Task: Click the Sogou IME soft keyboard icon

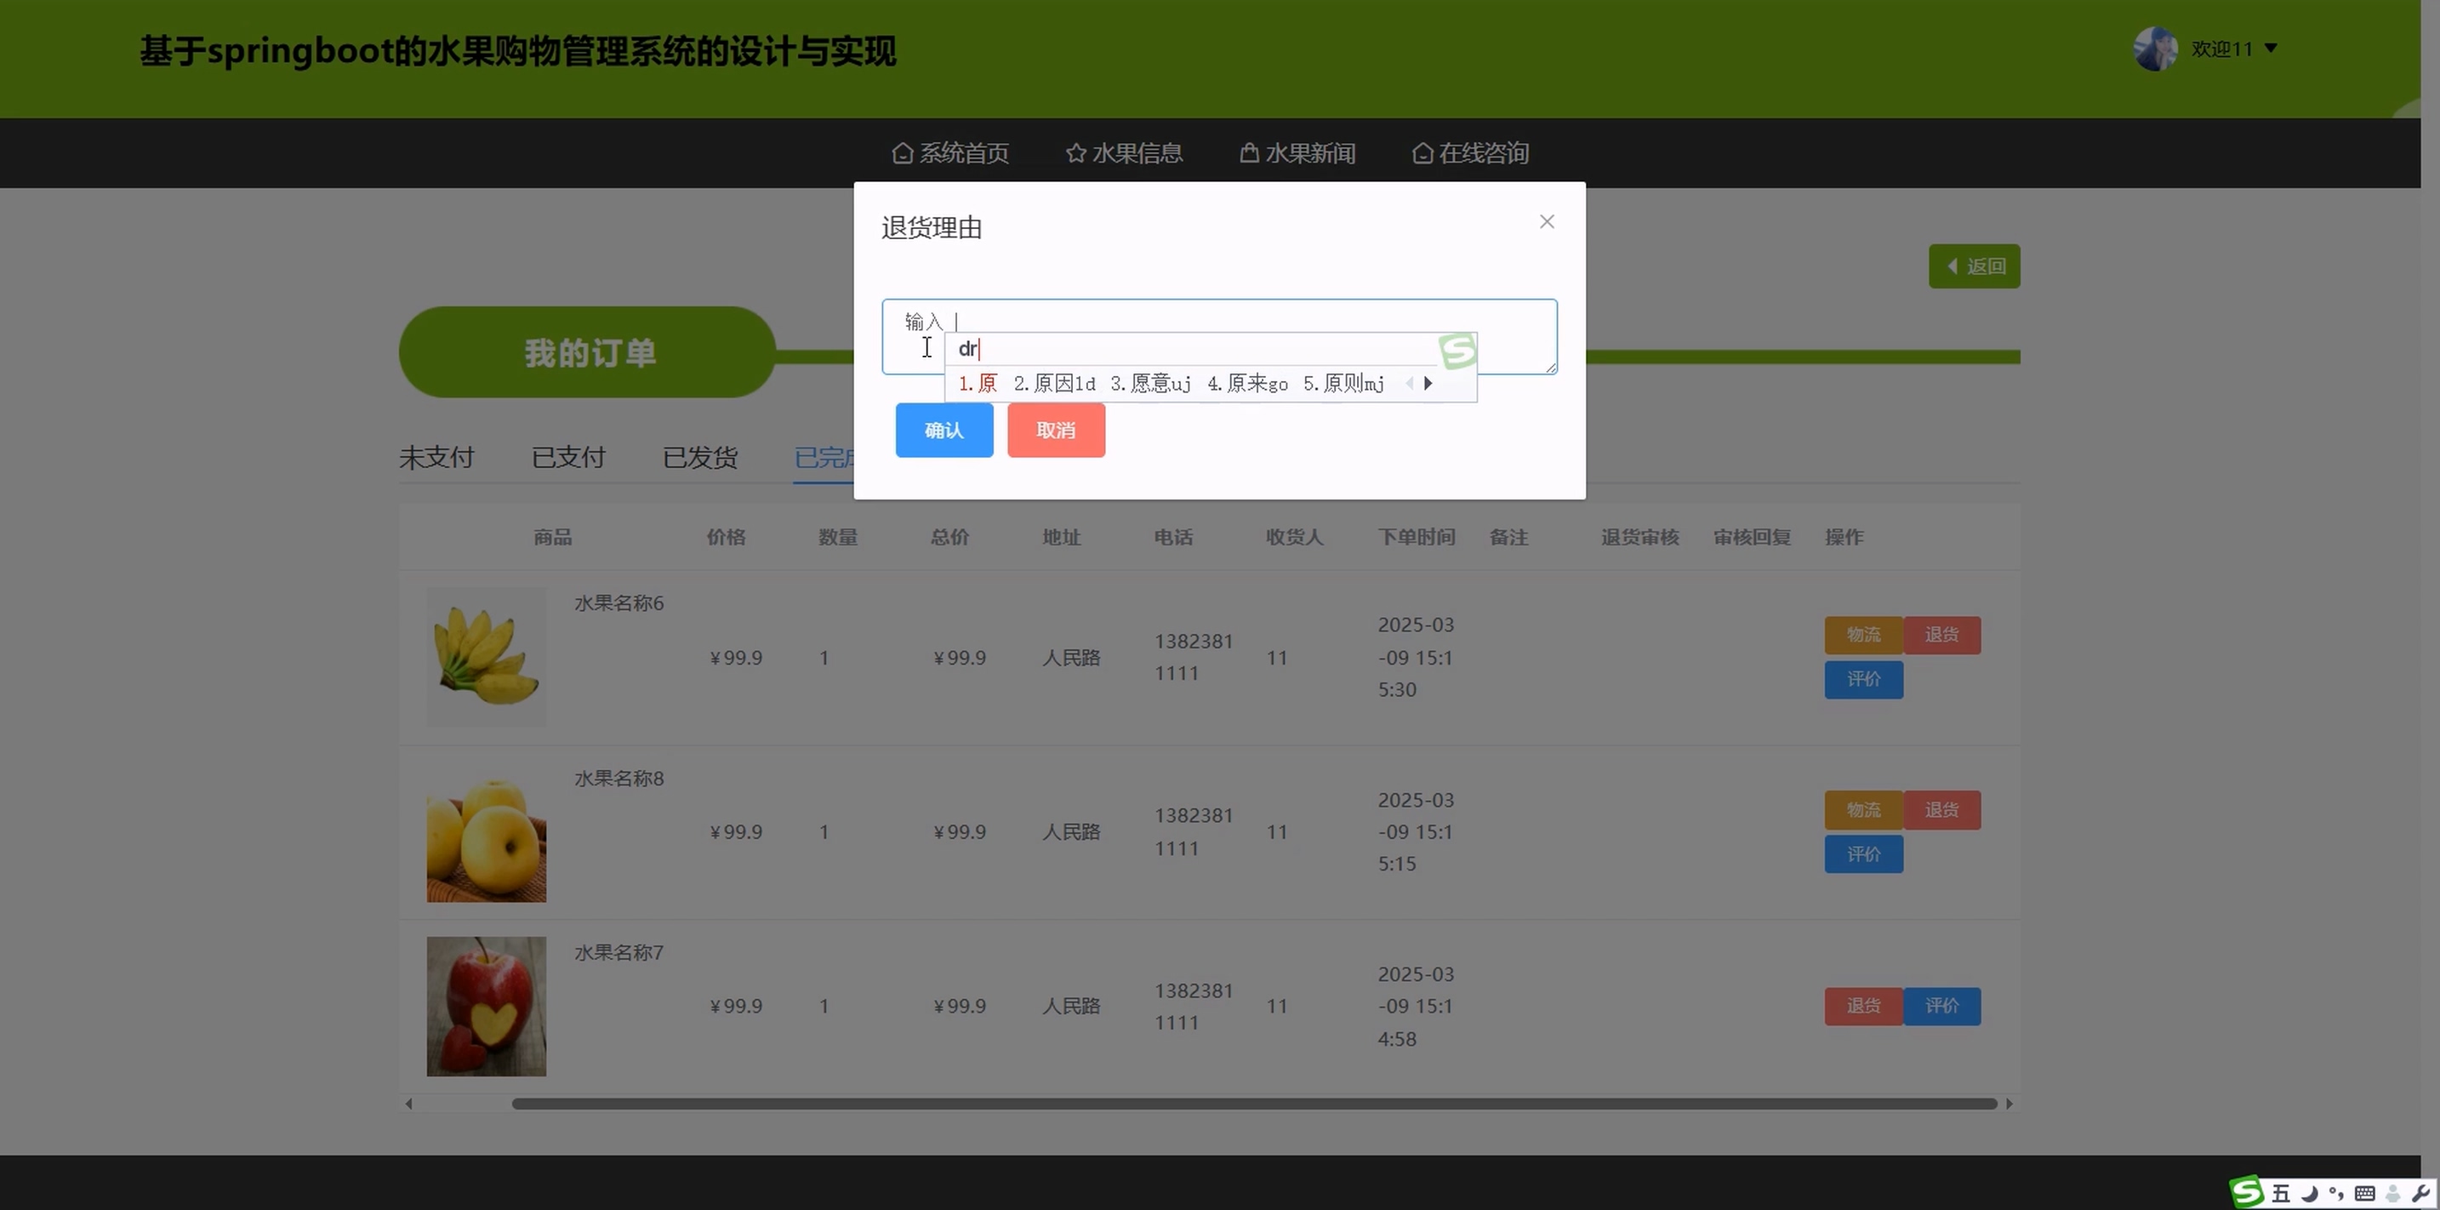Action: point(2364,1193)
